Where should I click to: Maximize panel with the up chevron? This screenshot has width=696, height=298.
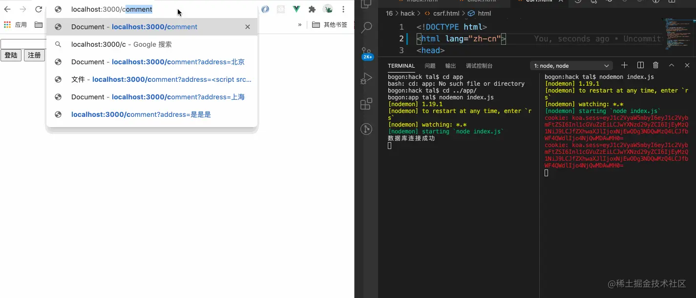(x=672, y=65)
